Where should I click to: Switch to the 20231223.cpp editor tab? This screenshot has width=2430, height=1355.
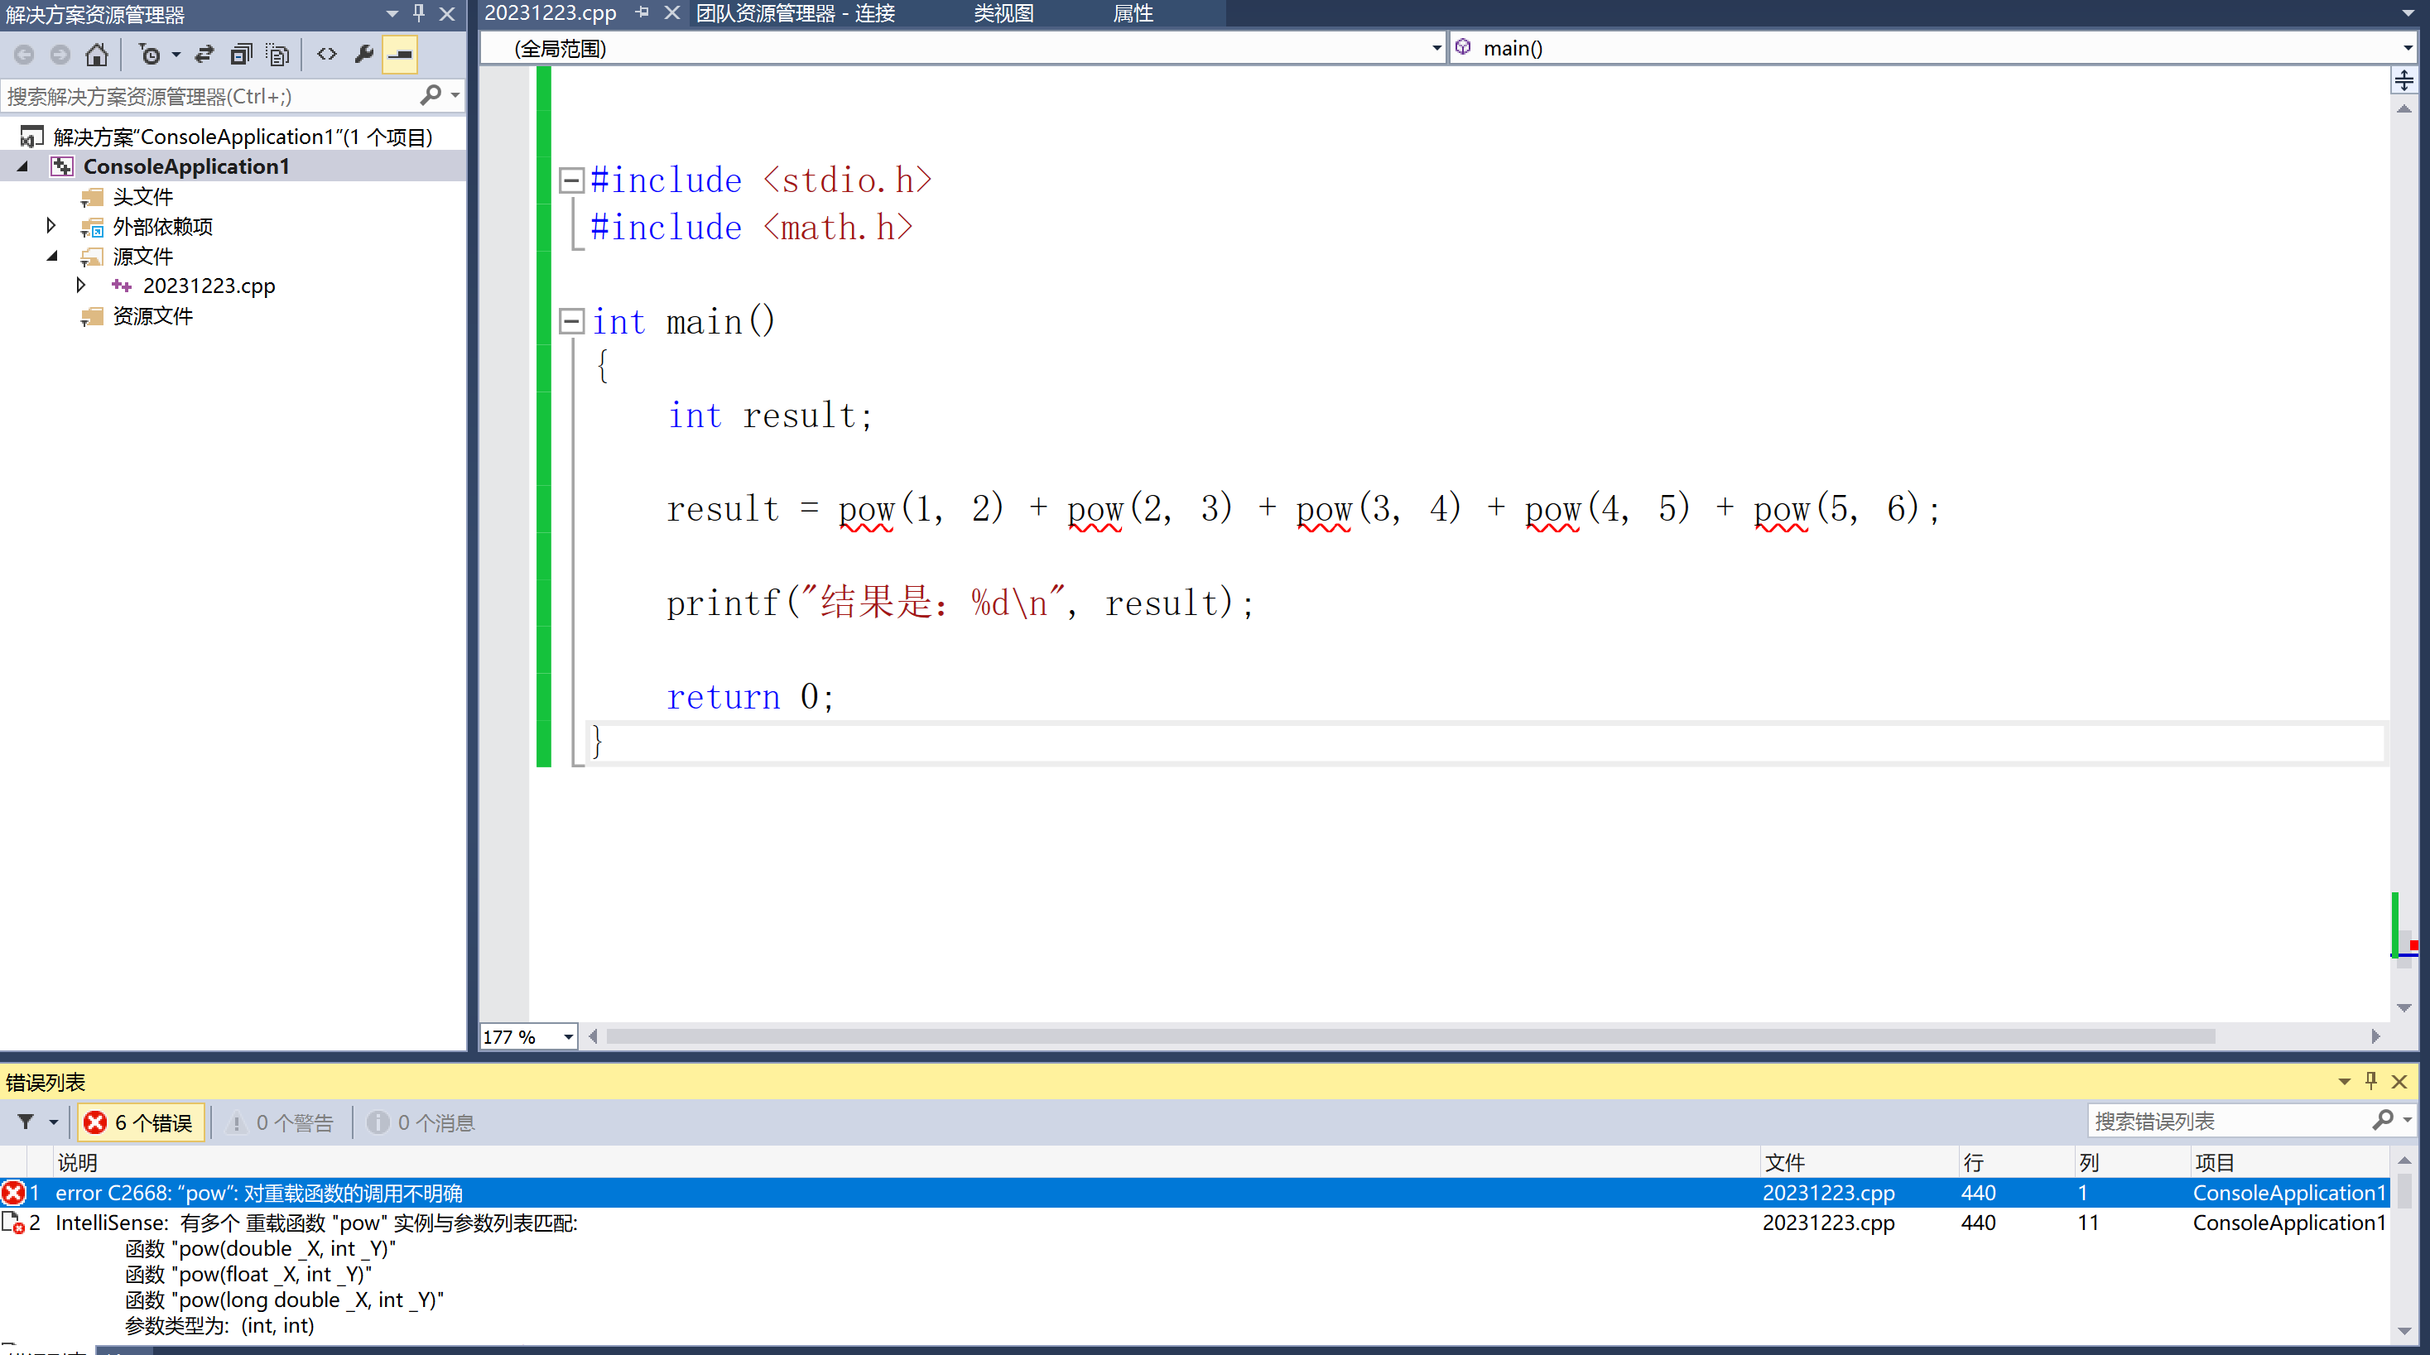[x=550, y=13]
